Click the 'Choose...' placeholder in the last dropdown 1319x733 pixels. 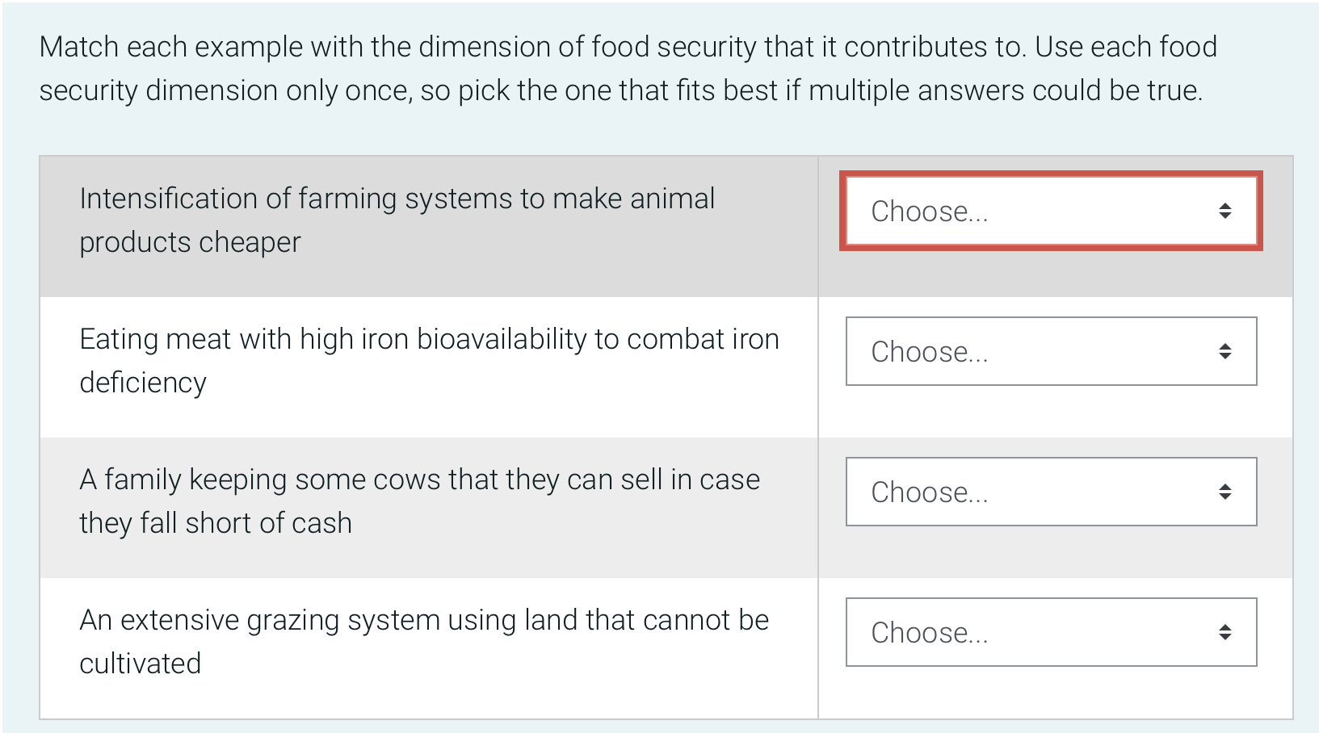[x=929, y=632]
